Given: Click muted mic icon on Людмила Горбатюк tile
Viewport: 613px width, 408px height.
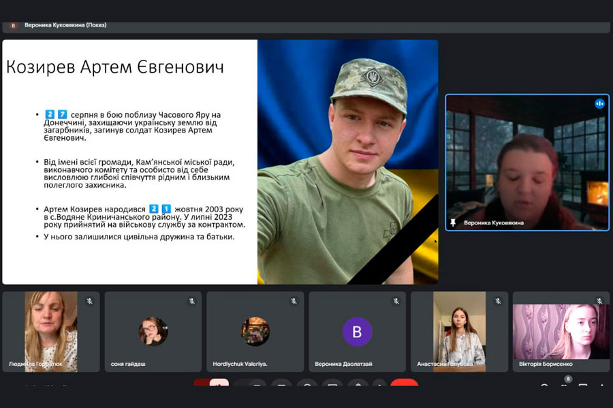Looking at the screenshot, I should click(89, 301).
